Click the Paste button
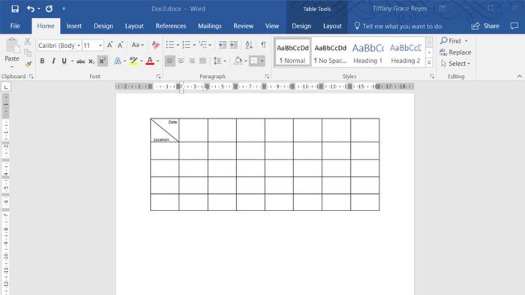This screenshot has width=525, height=295. (12, 52)
